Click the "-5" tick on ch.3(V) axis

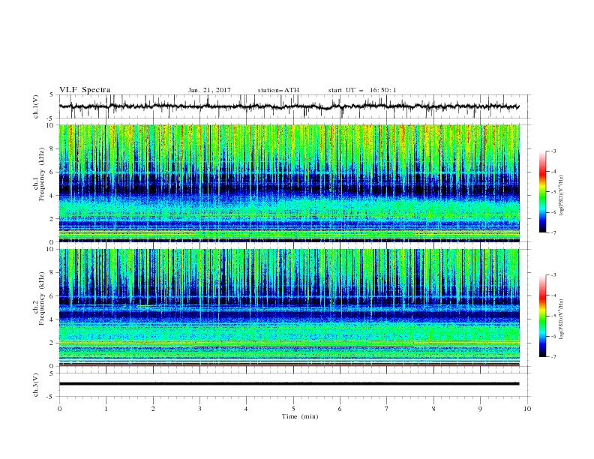coord(51,397)
